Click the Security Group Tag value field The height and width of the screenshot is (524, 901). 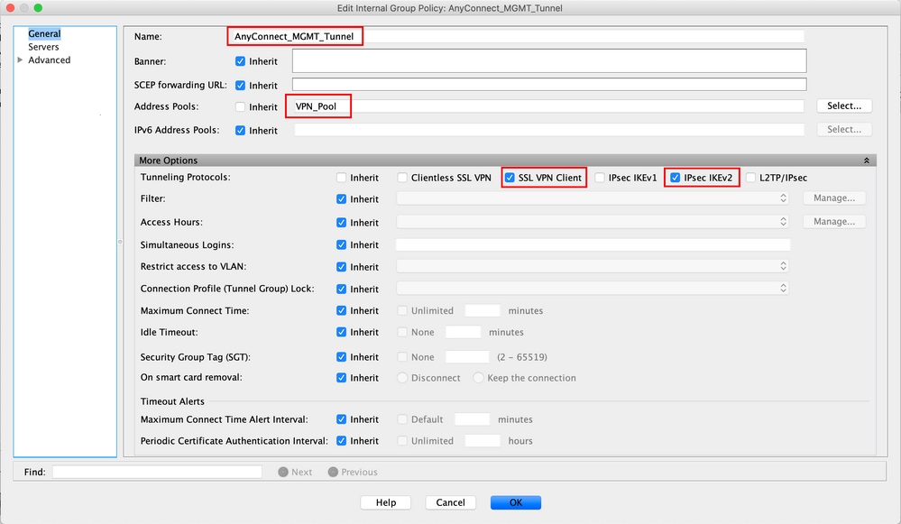pyautogui.click(x=468, y=357)
